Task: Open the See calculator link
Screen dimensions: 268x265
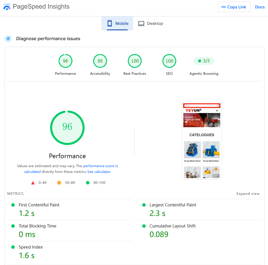Action: point(99,171)
